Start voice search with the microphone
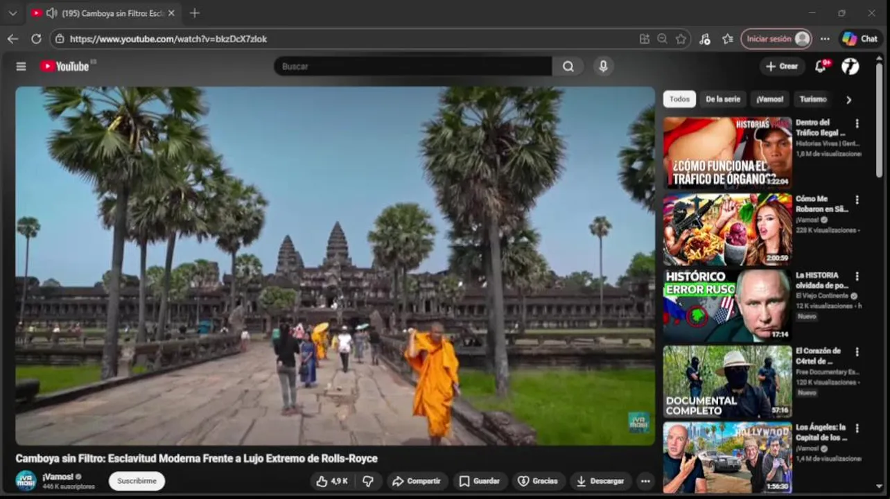The height and width of the screenshot is (499, 890). pos(603,67)
